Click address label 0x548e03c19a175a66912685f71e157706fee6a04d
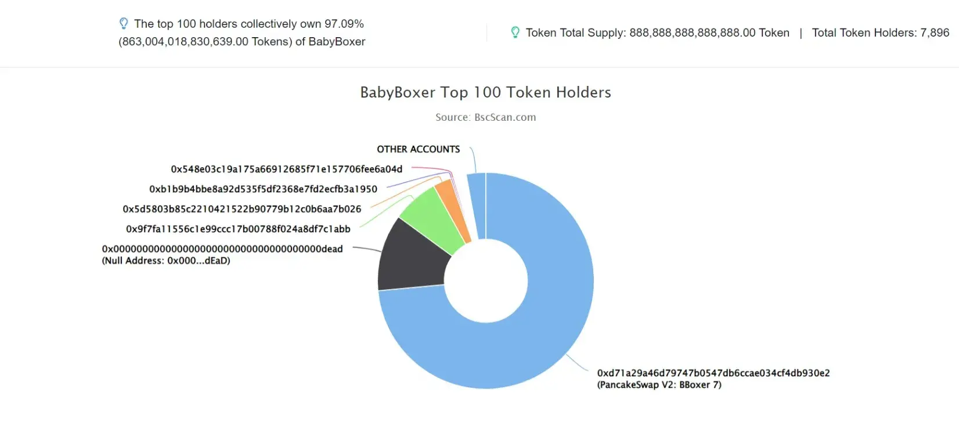 point(286,169)
